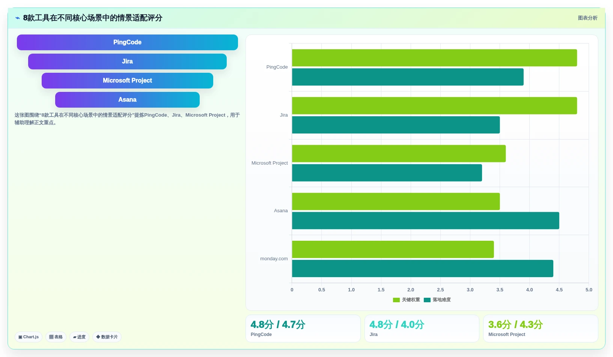613x357 pixels.
Task: Click PingCode's light green 关键权重 bar
Action: [x=434, y=58]
